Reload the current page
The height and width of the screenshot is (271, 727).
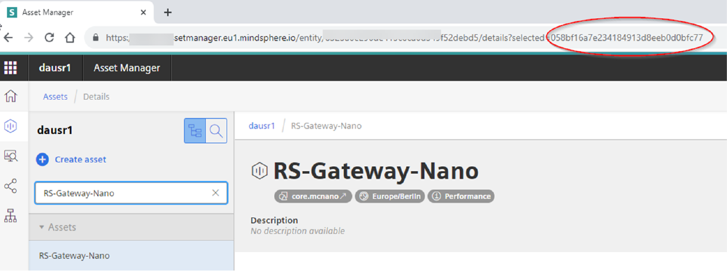point(49,38)
